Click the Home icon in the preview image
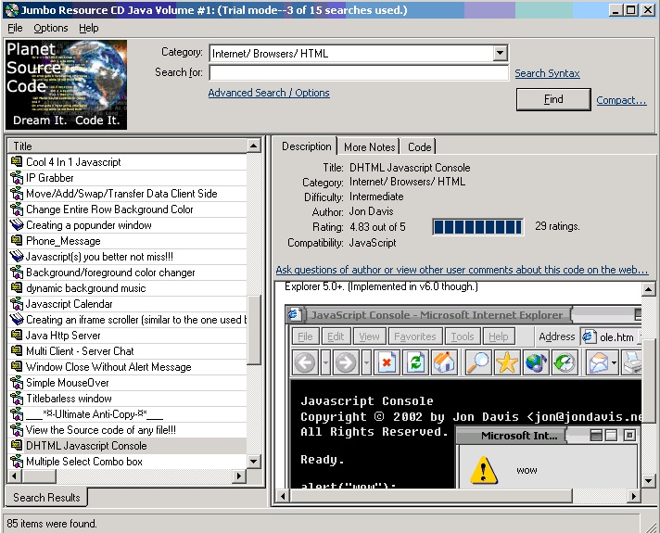This screenshot has width=660, height=533. (445, 362)
